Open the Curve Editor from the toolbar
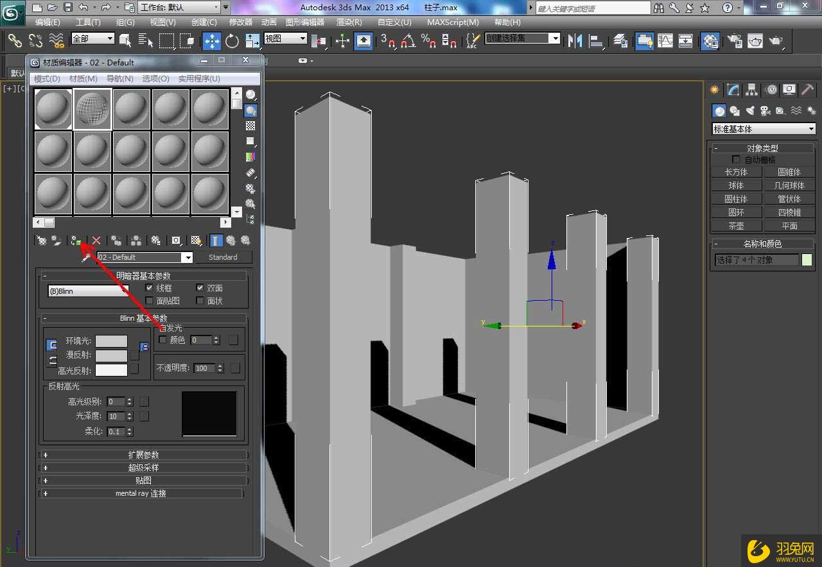Image resolution: width=822 pixels, height=567 pixels. (665, 40)
